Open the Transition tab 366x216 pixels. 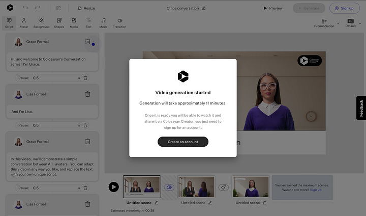119,23
